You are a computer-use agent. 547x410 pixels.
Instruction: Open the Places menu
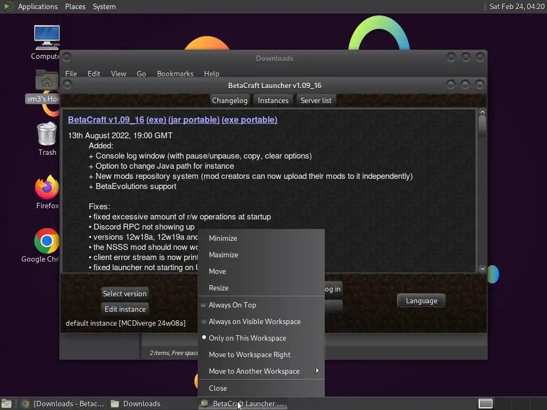click(x=75, y=6)
